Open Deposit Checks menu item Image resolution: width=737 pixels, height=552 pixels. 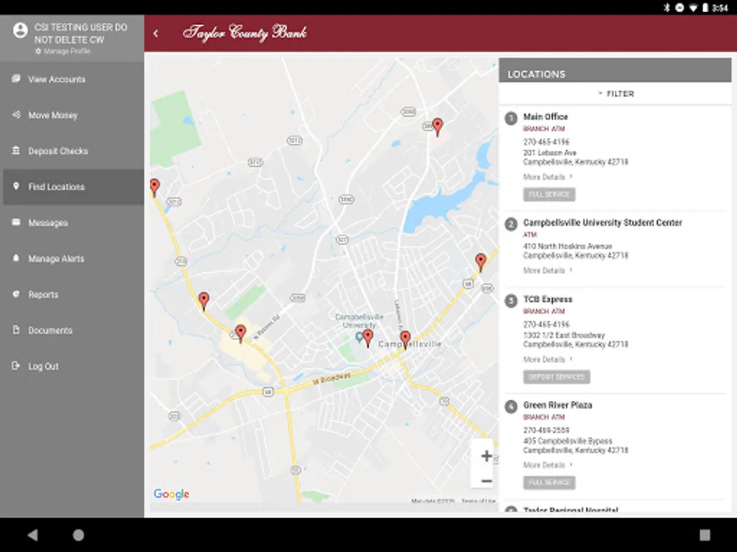(72, 151)
